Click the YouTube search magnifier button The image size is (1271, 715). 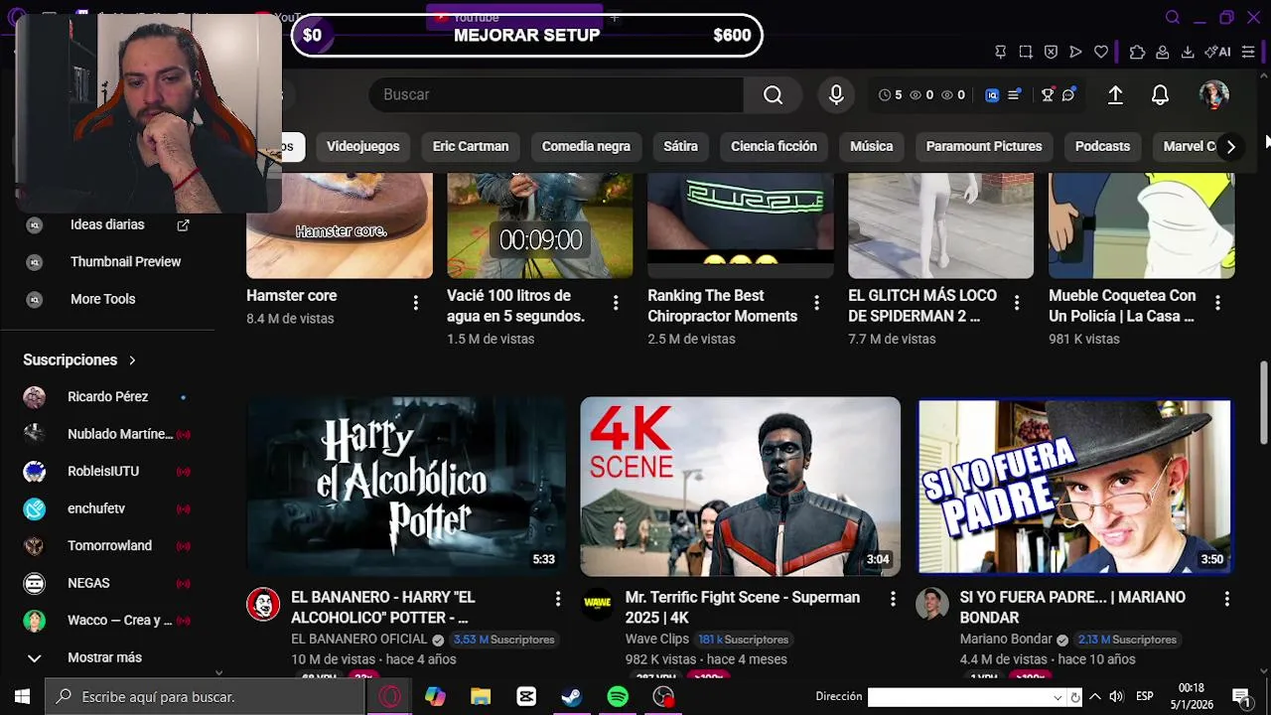773,94
